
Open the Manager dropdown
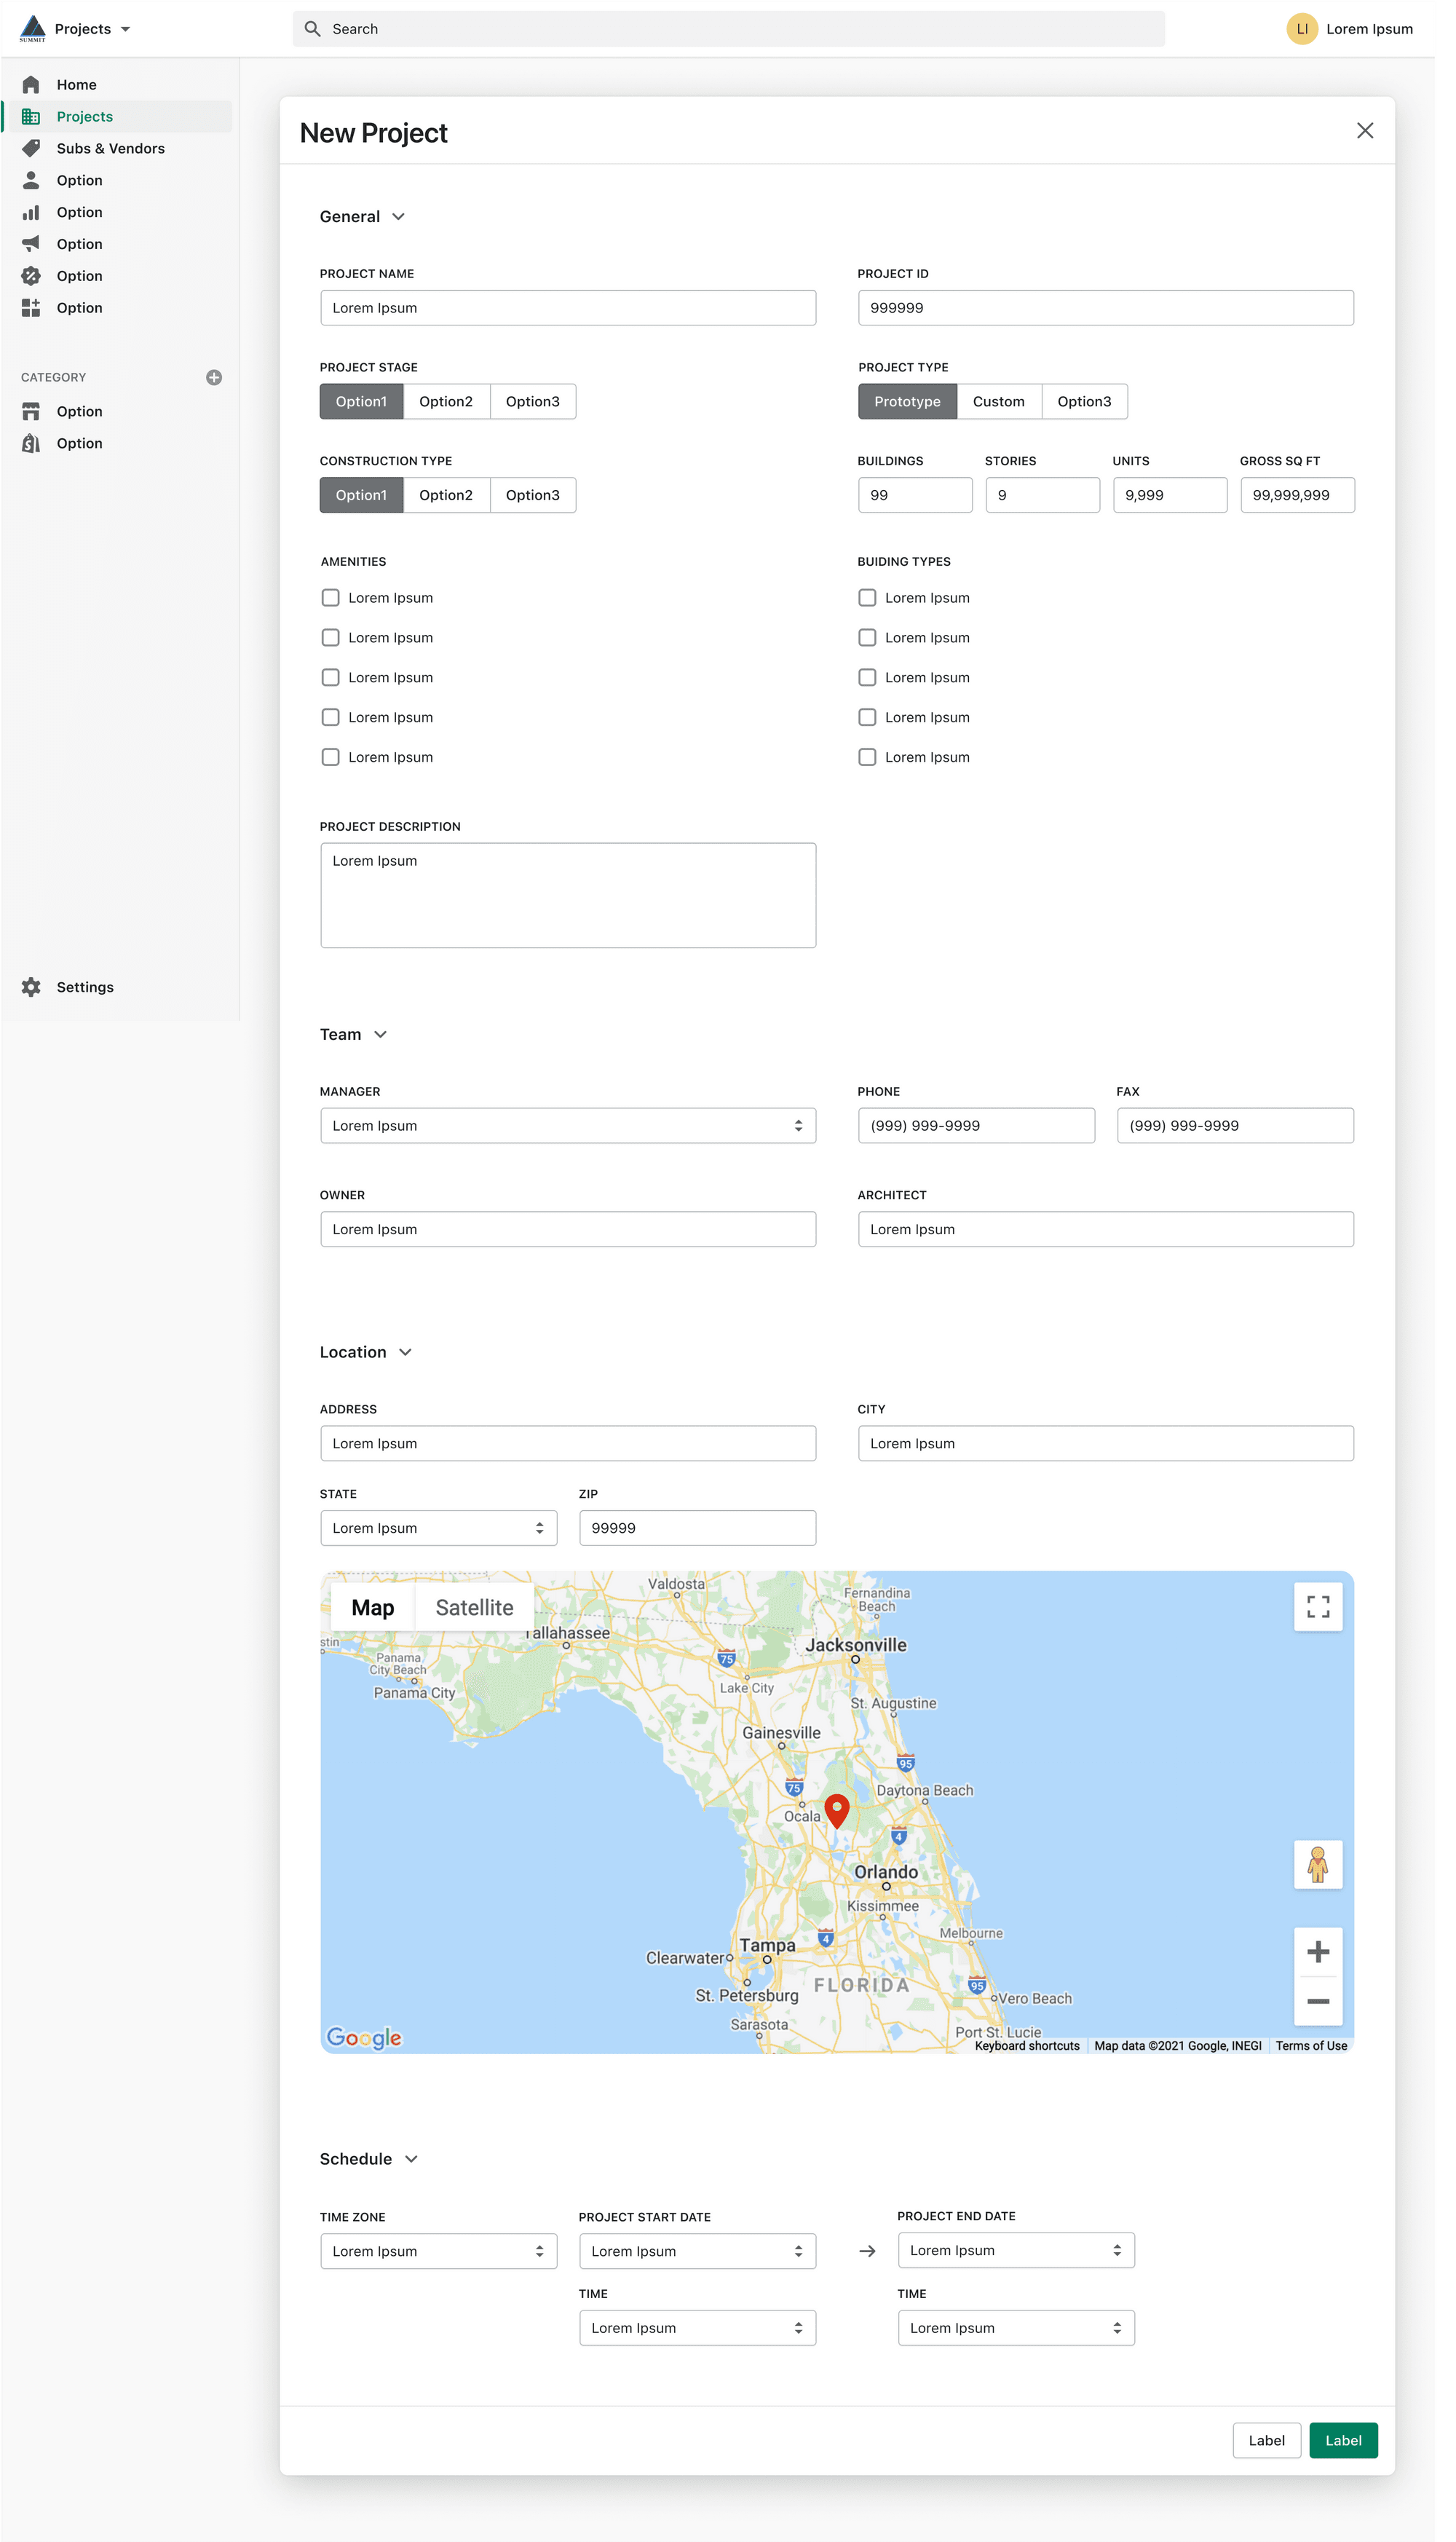coord(567,1126)
